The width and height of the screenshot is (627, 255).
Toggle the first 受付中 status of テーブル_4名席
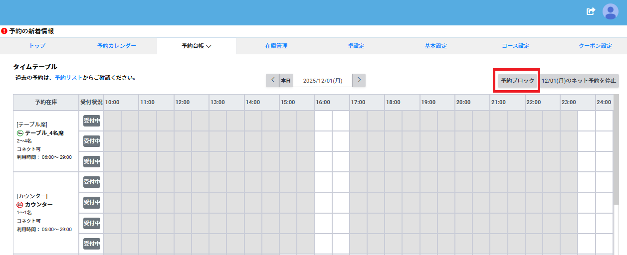click(x=91, y=121)
